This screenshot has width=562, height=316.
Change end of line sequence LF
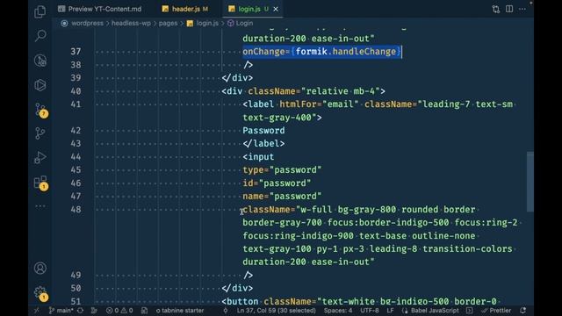click(x=390, y=310)
